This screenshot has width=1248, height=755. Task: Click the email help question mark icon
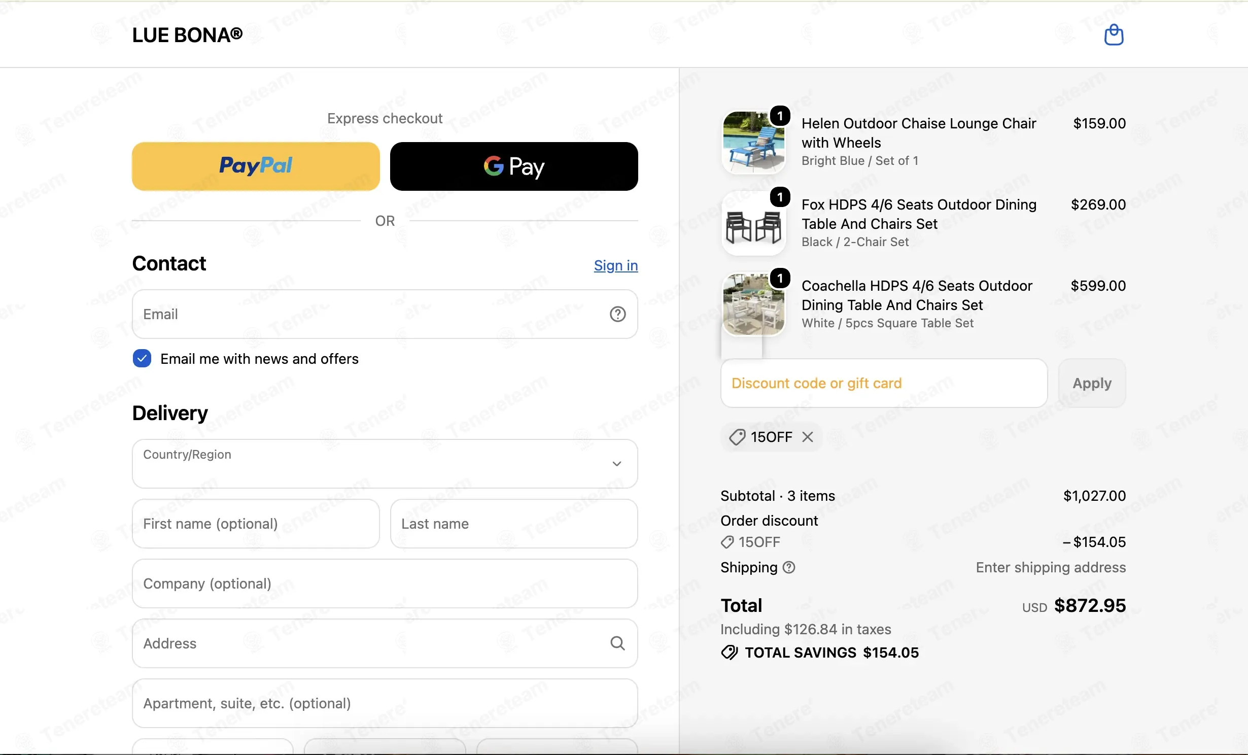pos(617,314)
